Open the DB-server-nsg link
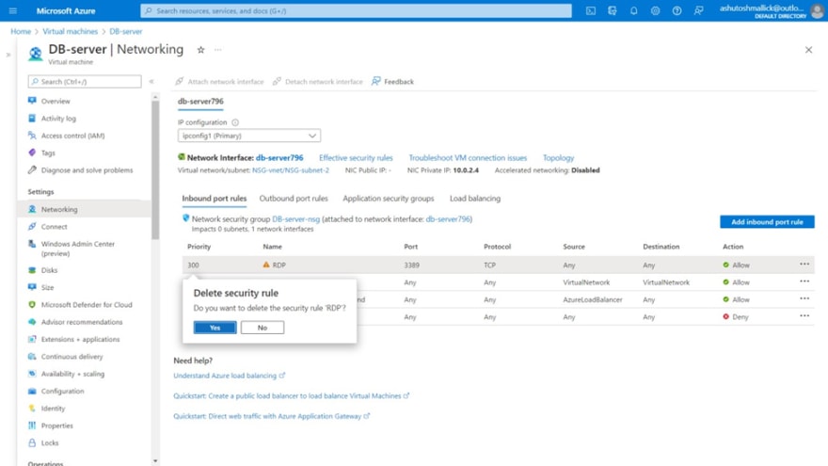The image size is (828, 466). pos(295,218)
